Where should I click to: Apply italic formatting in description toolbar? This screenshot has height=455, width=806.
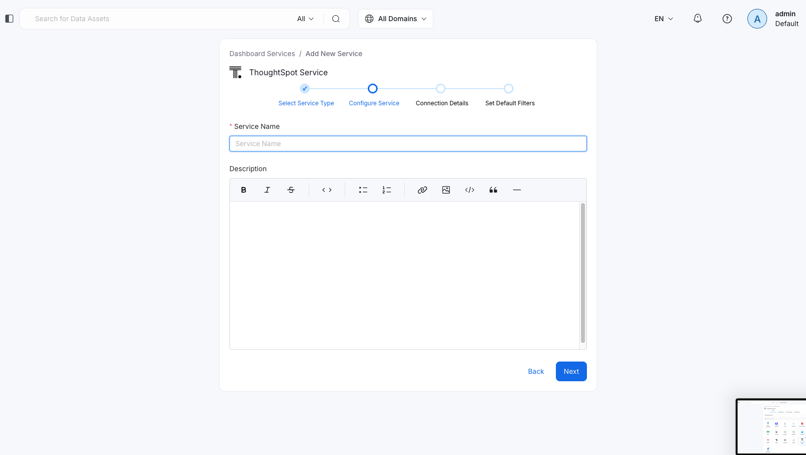(x=267, y=190)
